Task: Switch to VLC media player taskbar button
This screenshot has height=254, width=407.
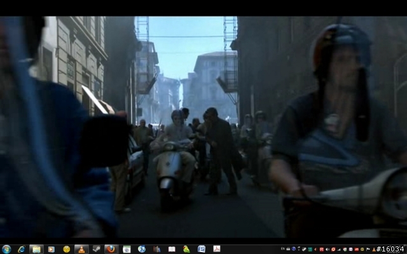Action: (81, 250)
